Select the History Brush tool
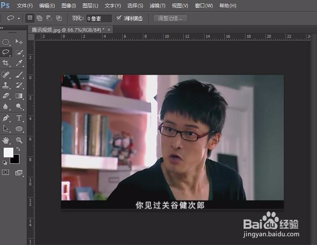This screenshot has height=245, width=317. click(19, 85)
